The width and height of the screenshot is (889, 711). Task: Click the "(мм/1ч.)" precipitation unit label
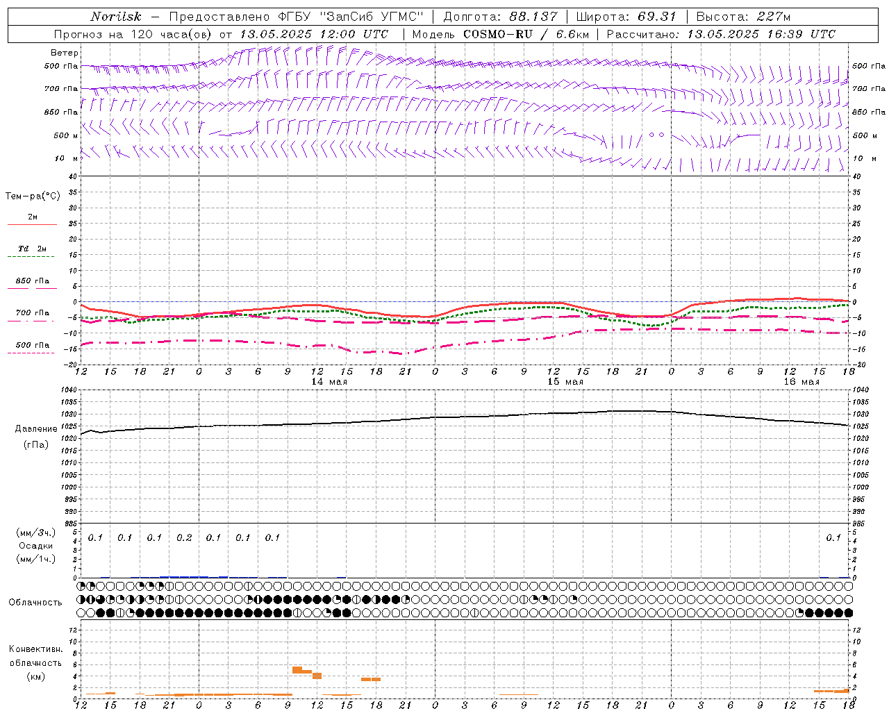pyautogui.click(x=36, y=559)
